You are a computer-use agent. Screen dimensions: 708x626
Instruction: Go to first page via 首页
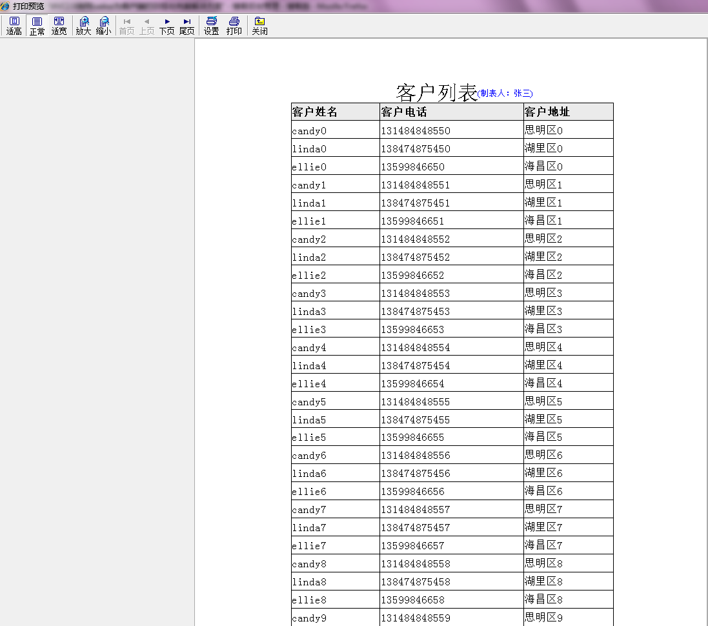tap(127, 26)
